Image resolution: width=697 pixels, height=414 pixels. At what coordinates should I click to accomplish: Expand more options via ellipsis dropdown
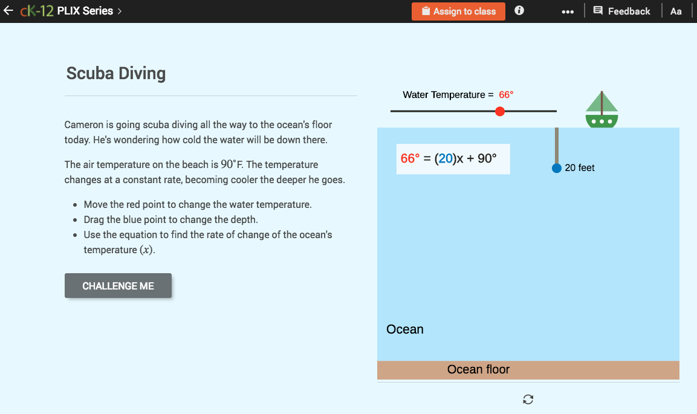(x=567, y=10)
